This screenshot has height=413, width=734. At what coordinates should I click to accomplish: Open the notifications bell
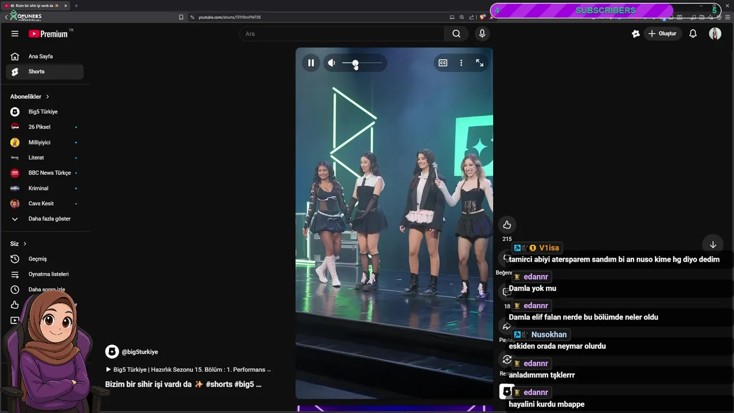tap(693, 34)
